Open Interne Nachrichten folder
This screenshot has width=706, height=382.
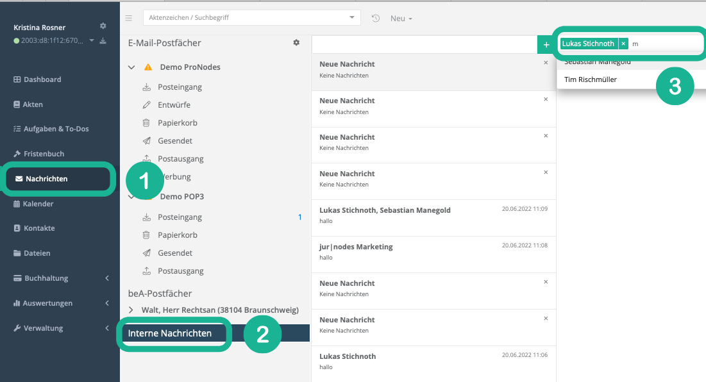coord(170,333)
